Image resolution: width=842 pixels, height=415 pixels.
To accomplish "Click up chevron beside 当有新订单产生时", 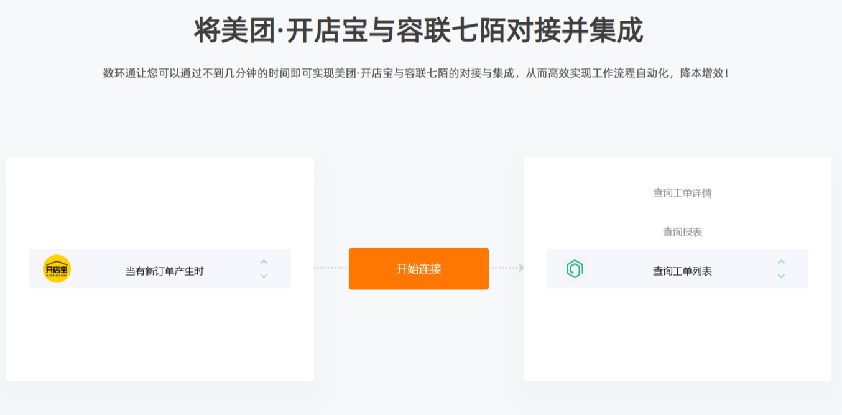I will pyautogui.click(x=264, y=262).
